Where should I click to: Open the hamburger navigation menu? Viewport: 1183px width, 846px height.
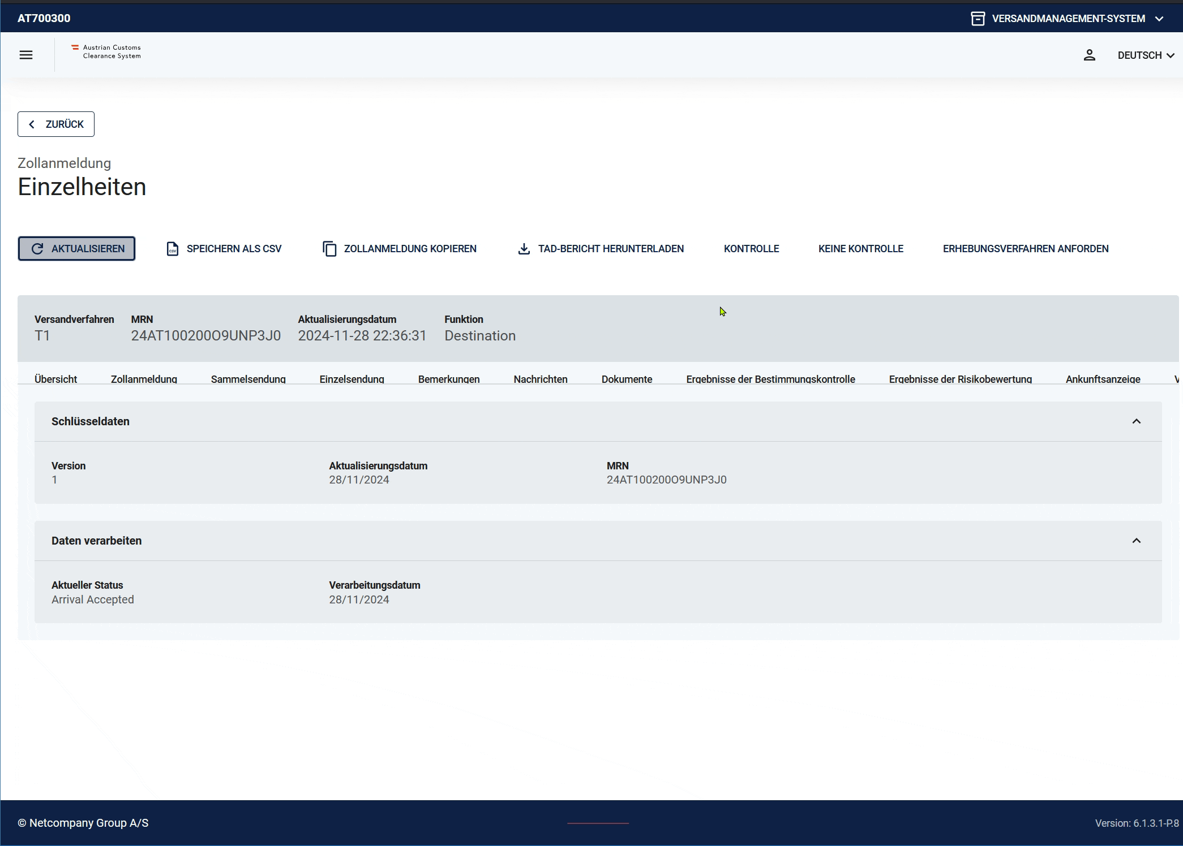click(x=26, y=55)
